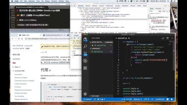Expand the wiki-left div node in Elements
The image size is (187, 105).
click(x=81, y=27)
